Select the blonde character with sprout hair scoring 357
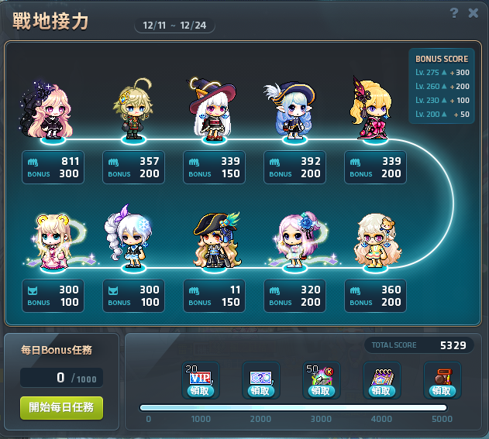 click(x=133, y=109)
